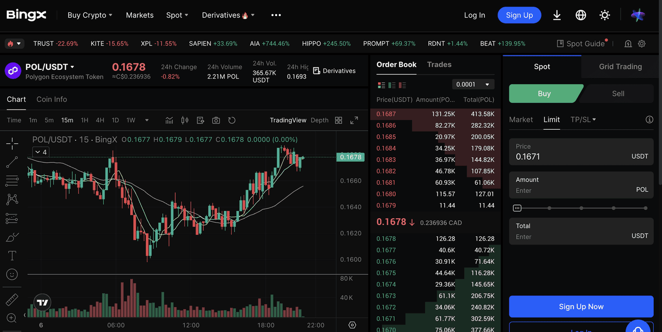Select the trend line drawing tool
This screenshot has width=662, height=332.
tap(12, 162)
